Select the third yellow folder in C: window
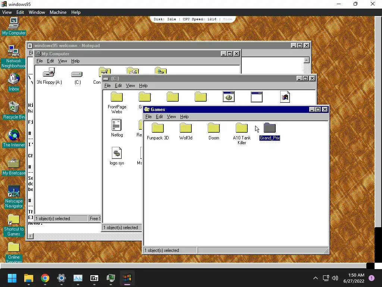This screenshot has height=287, width=382. (x=172, y=97)
